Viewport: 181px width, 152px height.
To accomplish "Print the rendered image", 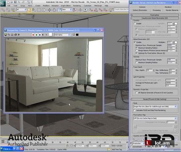I will click(15, 35).
